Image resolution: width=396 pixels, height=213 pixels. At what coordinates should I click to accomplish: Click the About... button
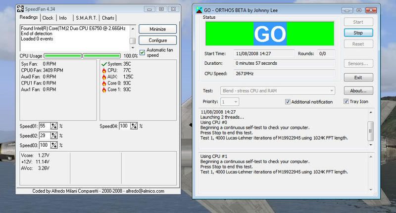[358, 91]
